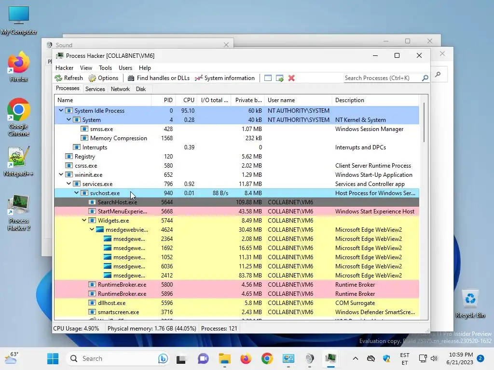Open the Windows Start button
This screenshot has width=494, height=370.
pos(53,358)
